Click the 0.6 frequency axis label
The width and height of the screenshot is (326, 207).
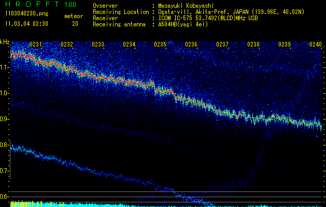click(x=5, y=197)
